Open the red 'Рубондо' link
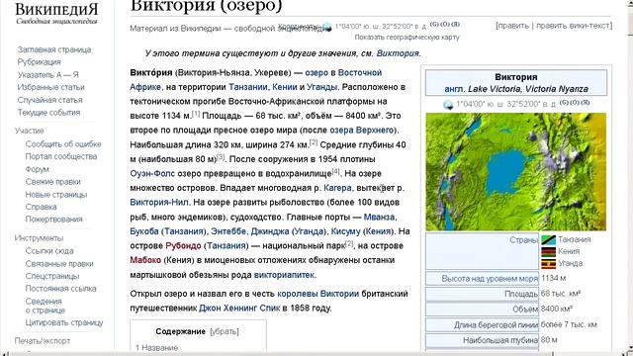 click(x=183, y=246)
